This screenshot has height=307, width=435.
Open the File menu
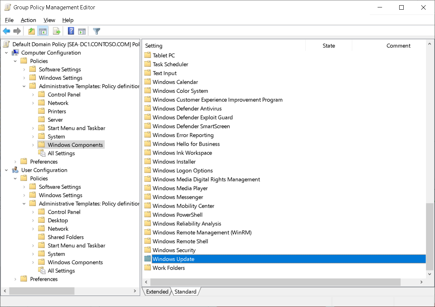coord(9,20)
